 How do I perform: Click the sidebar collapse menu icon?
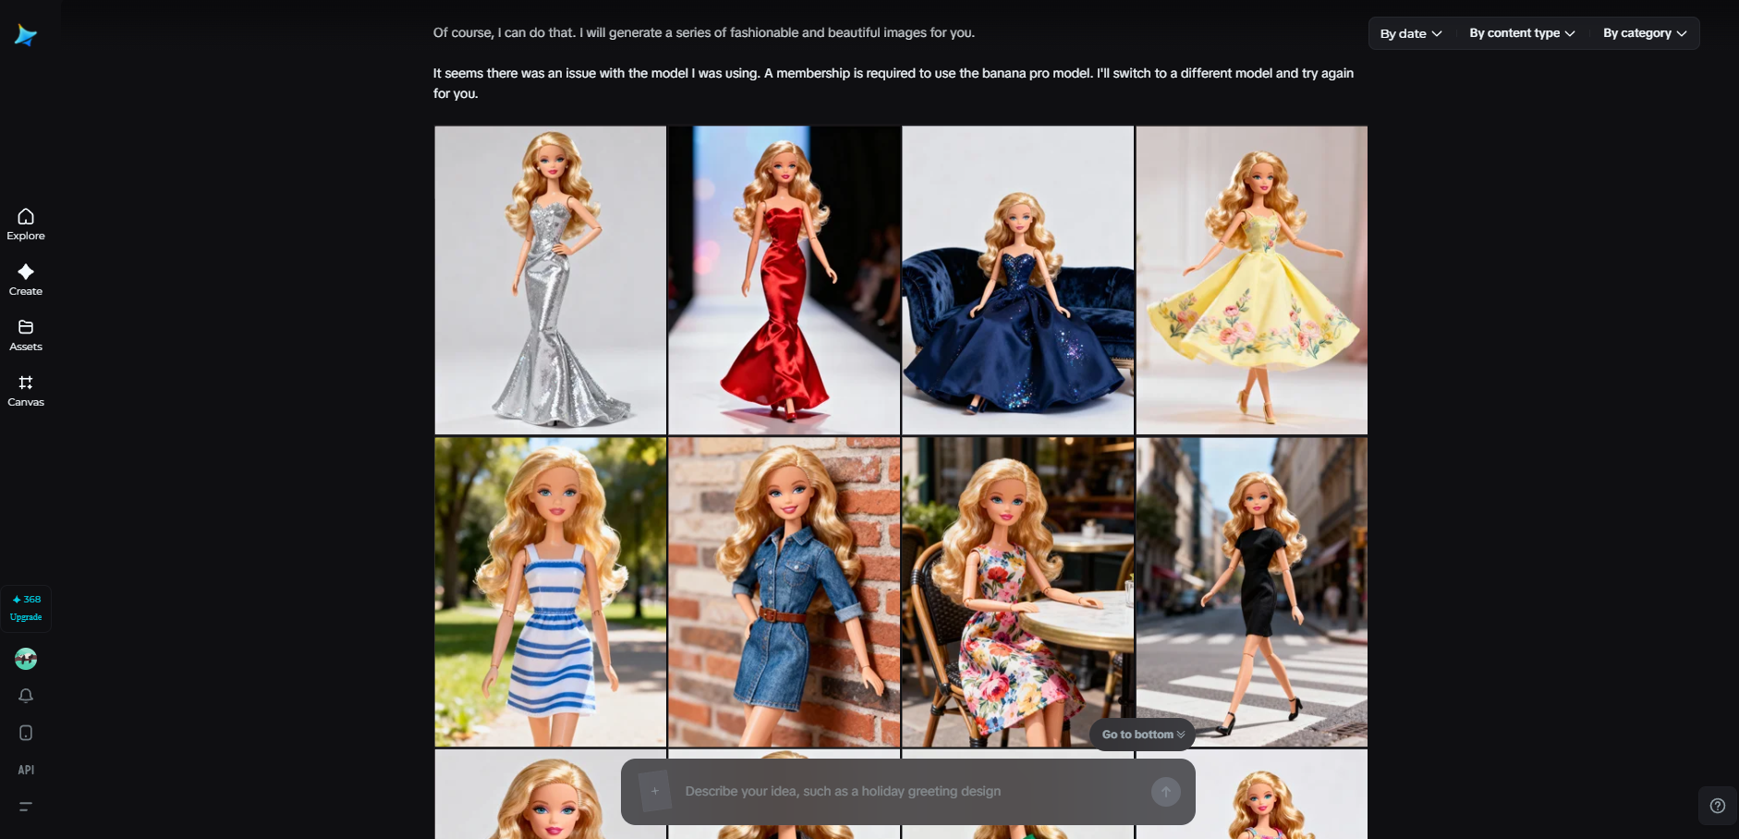click(26, 807)
